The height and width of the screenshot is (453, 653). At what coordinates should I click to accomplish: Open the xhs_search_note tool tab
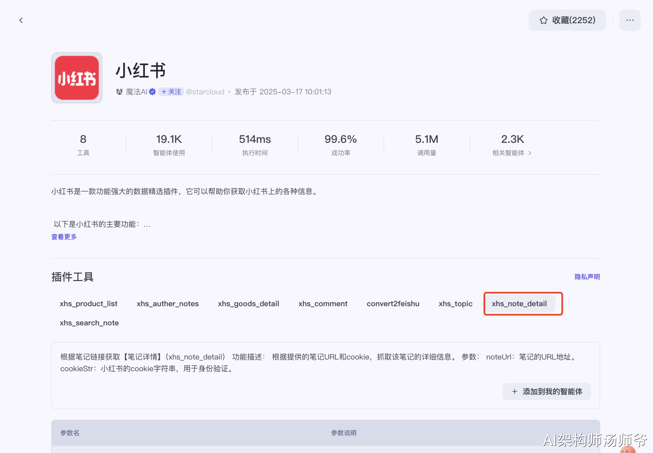coord(89,323)
